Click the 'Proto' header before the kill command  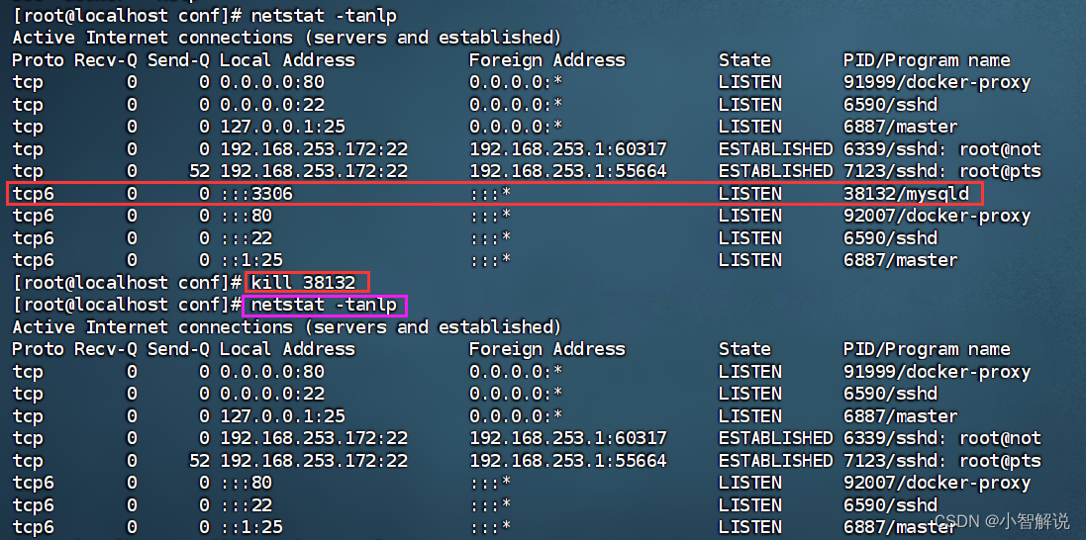(x=38, y=60)
